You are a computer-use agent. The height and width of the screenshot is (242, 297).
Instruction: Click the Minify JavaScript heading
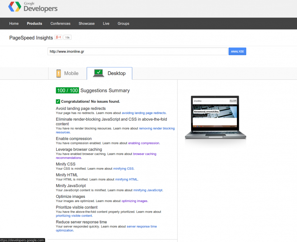71,186
